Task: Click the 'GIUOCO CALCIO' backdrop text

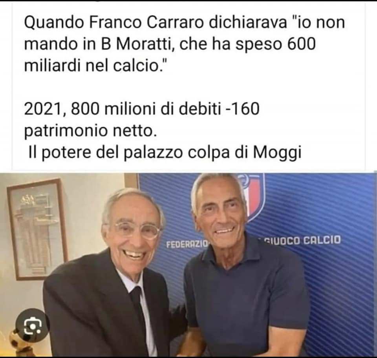Action: point(302,240)
